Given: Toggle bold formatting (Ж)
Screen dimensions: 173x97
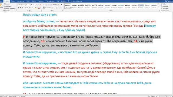Looking at the screenshot, I should [x=19, y=8].
